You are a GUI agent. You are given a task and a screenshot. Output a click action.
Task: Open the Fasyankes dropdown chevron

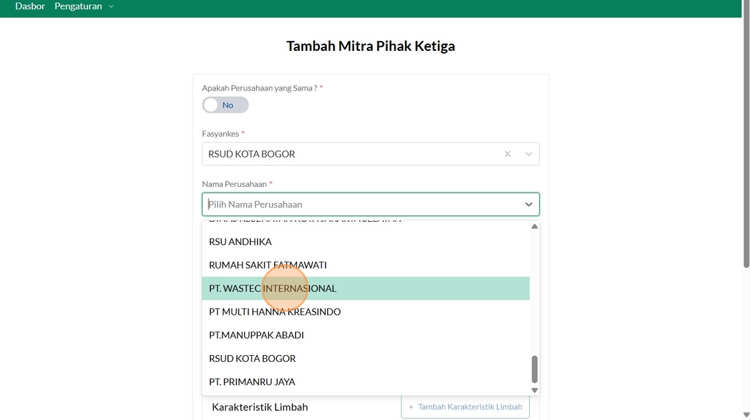[x=528, y=154]
